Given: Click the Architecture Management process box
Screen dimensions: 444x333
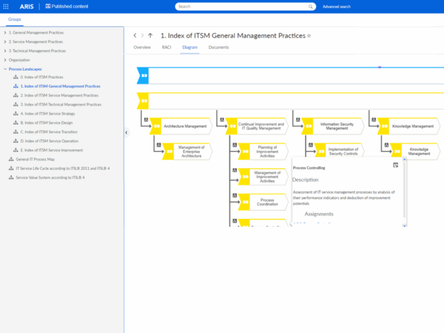Looking at the screenshot, I should (181, 126).
